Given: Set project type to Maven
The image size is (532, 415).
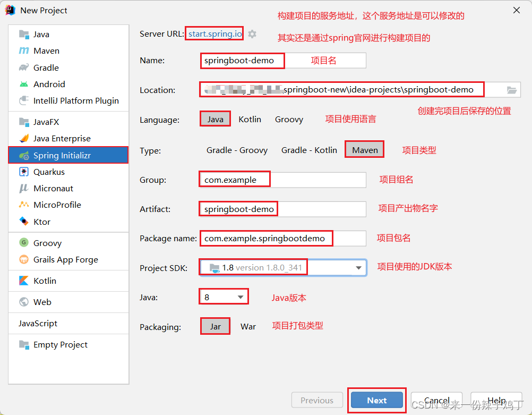Looking at the screenshot, I should [365, 150].
